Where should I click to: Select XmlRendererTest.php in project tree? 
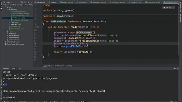pyautogui.click(x=20, y=20)
